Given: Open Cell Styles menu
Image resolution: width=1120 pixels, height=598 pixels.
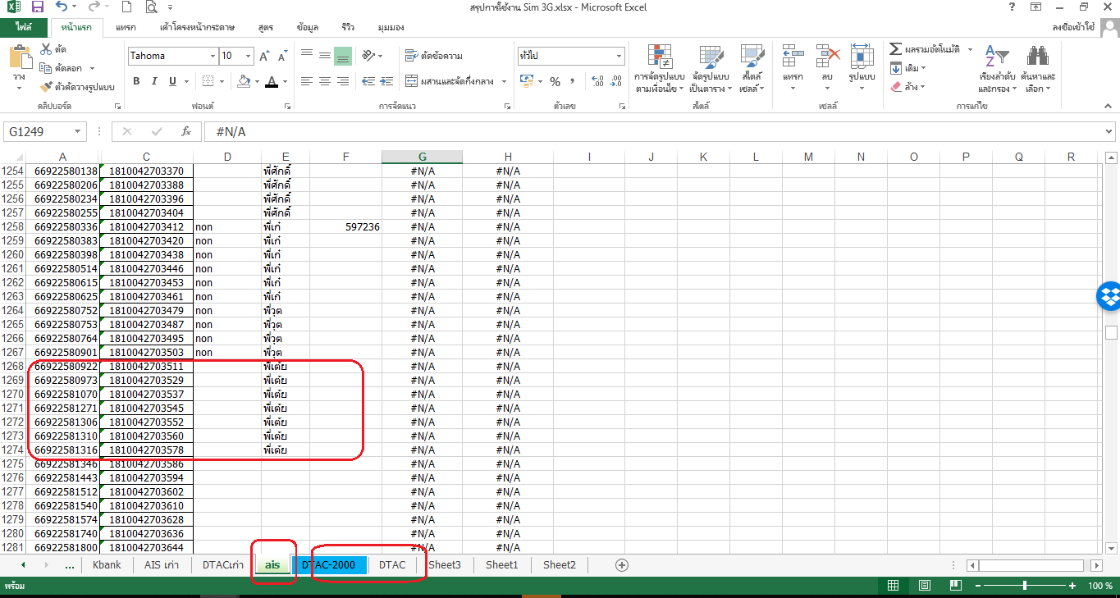Looking at the screenshot, I should click(x=752, y=69).
